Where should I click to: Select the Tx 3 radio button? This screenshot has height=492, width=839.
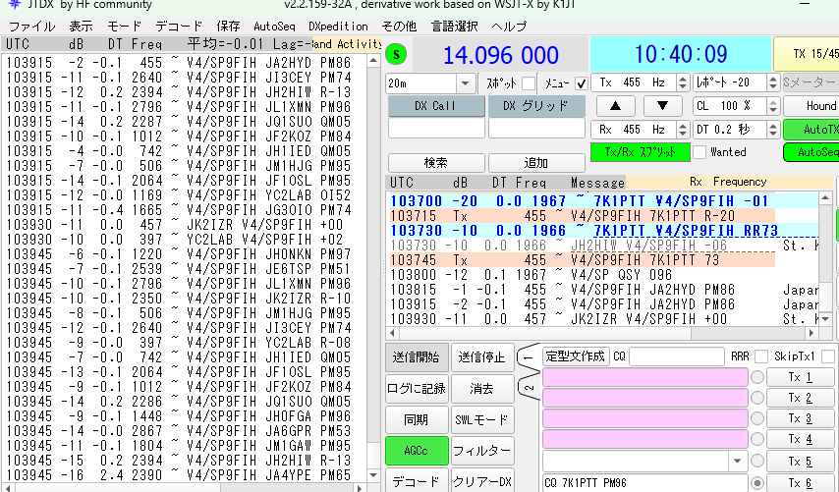pos(757,418)
